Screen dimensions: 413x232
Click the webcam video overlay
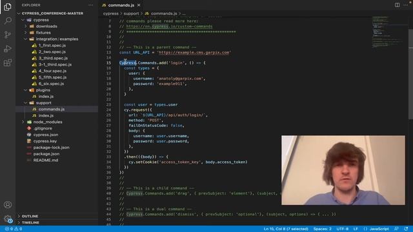343,170
